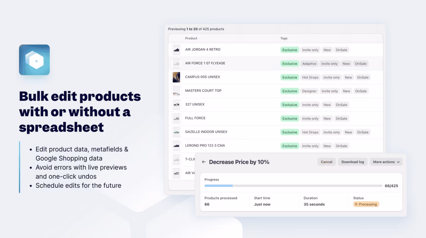Click the CAMPUS 00S UNISEX product image
426x238 pixels.
click(x=176, y=77)
